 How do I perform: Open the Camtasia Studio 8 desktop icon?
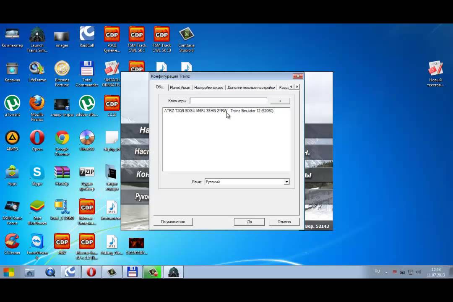(186, 39)
